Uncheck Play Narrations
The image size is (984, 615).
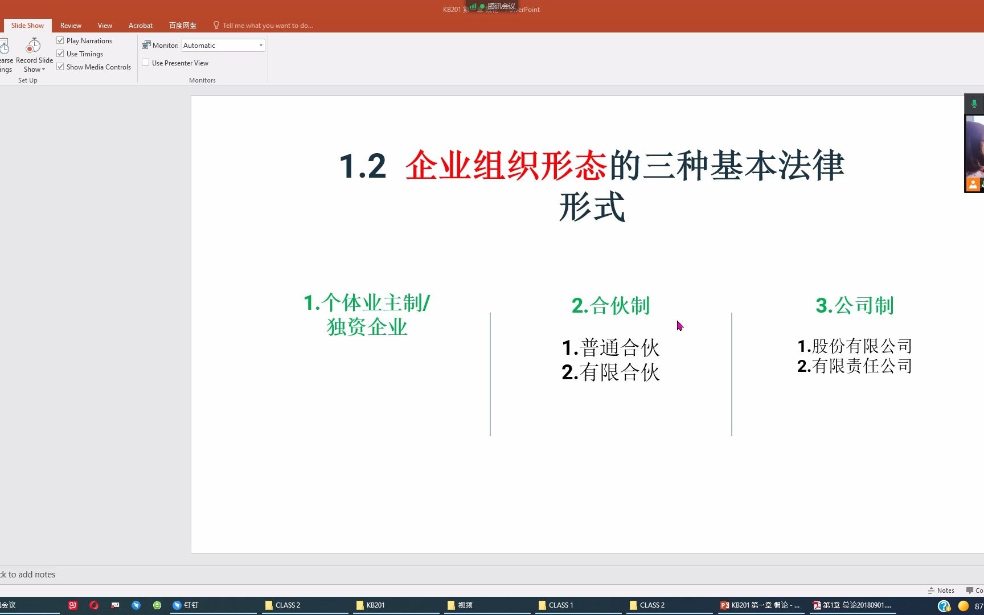(x=60, y=40)
